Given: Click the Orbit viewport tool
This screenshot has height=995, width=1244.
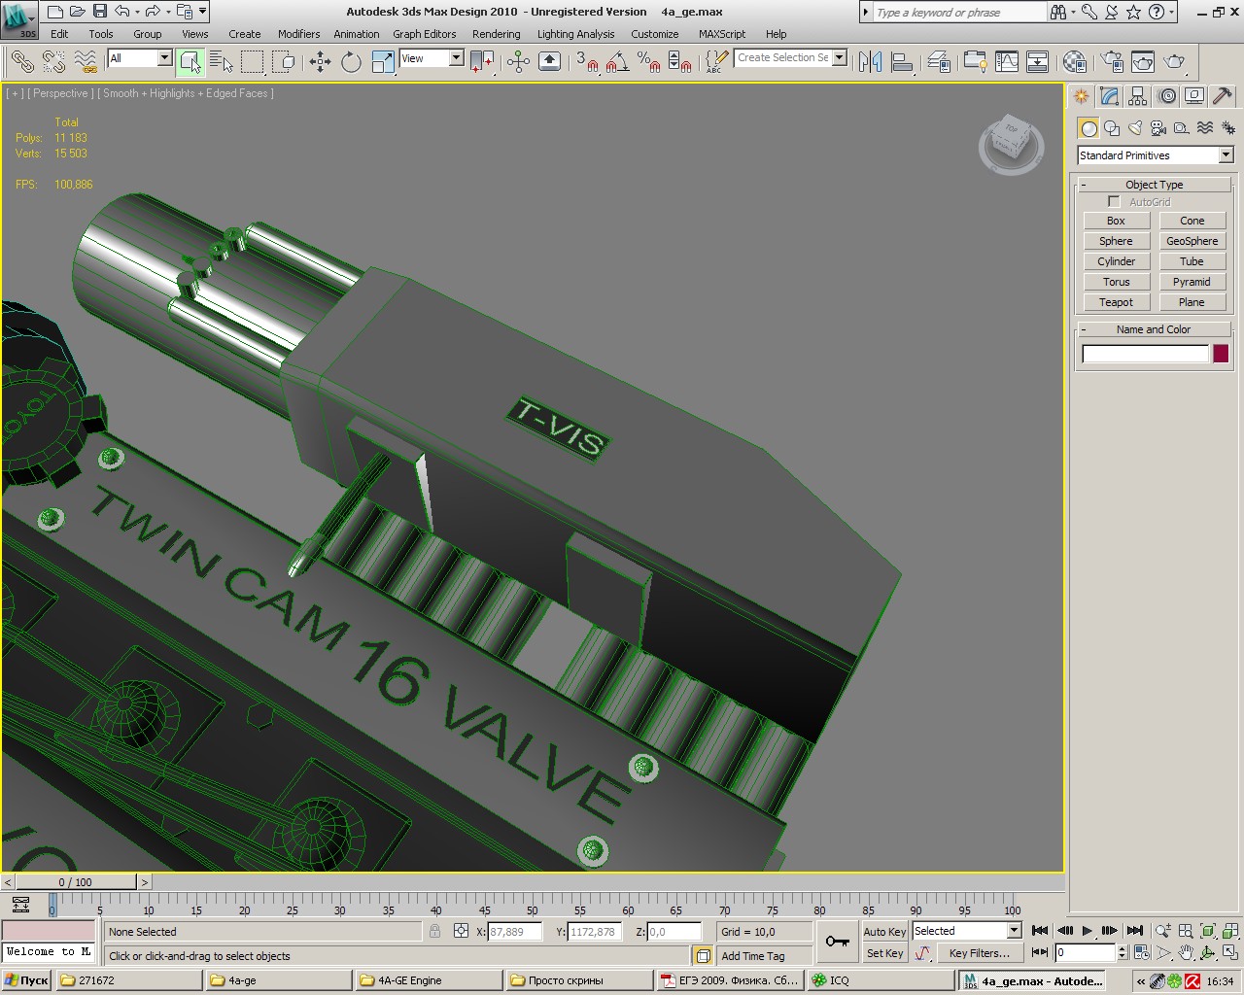Looking at the screenshot, I should point(1208,953).
